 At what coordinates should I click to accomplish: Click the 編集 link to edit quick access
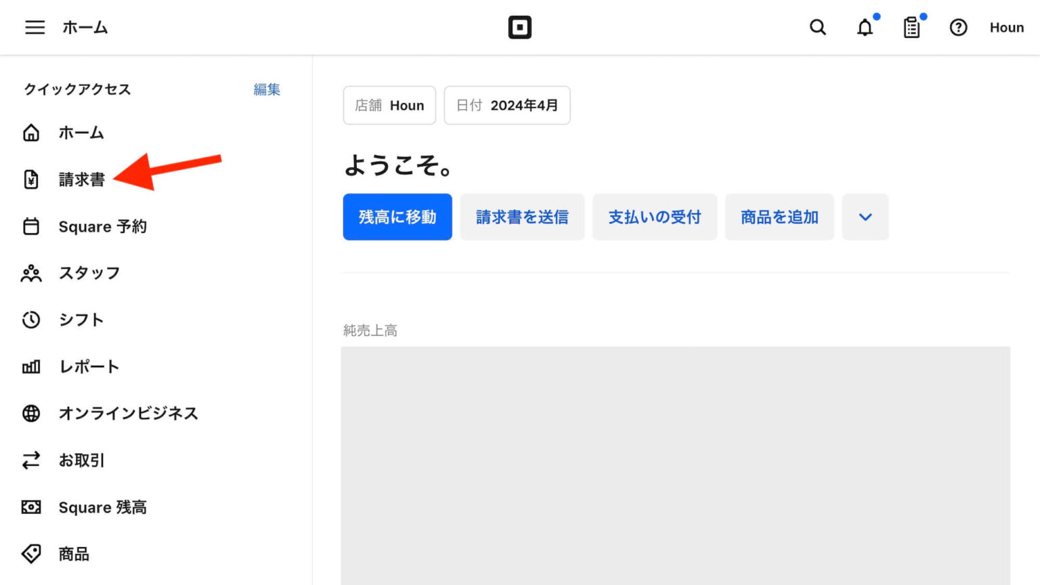coord(267,89)
